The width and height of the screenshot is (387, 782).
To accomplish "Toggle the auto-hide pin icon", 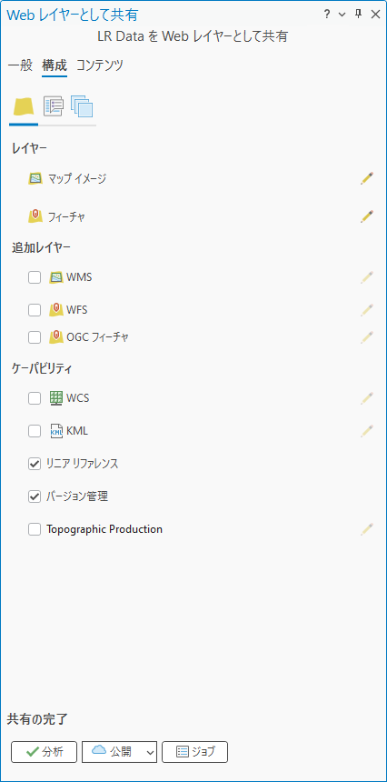I will (x=358, y=14).
